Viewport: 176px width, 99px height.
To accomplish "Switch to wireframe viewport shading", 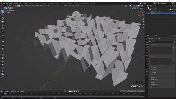I will (x=137, y=5).
